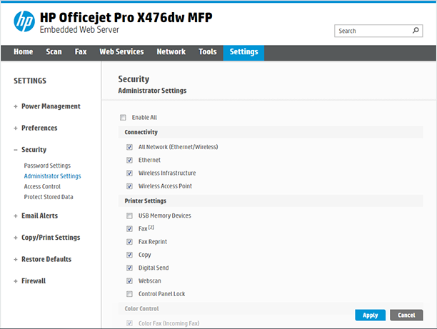Click the HP logo icon
Viewport: 437px width, 329px height.
coord(24,22)
